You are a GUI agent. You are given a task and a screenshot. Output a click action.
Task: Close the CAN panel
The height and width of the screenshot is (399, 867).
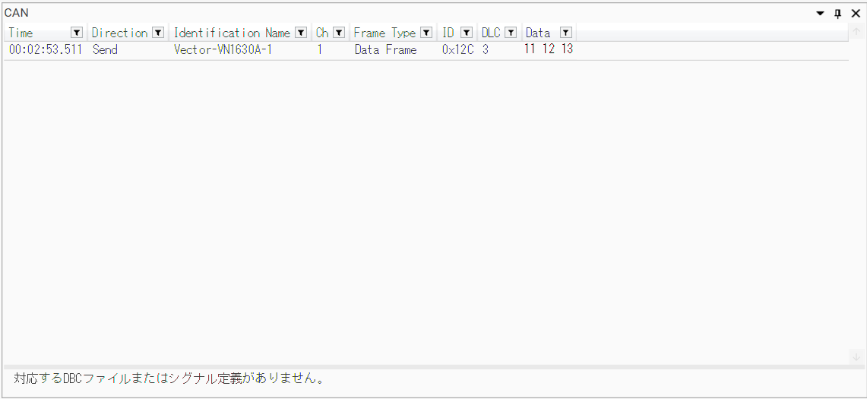(856, 14)
